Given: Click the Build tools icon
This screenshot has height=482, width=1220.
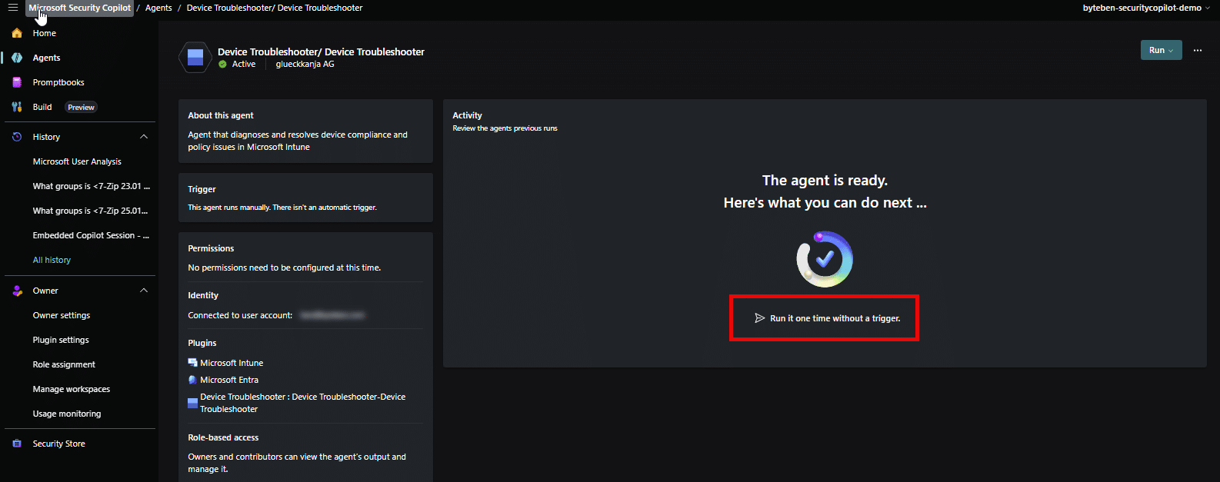Looking at the screenshot, I should point(17,107).
